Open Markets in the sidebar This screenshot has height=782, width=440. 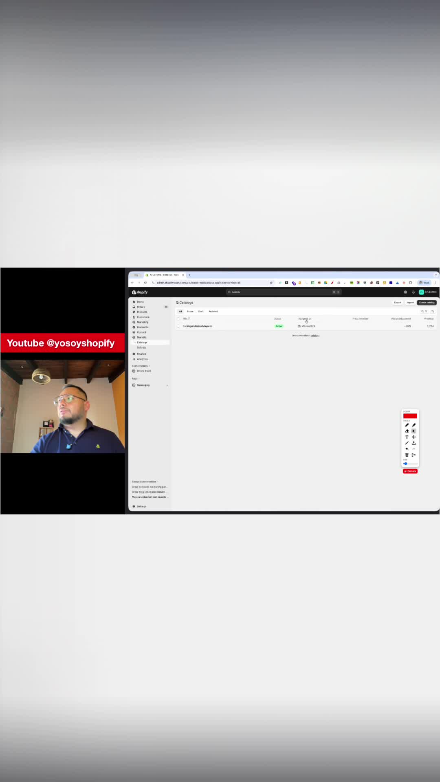pyautogui.click(x=141, y=337)
